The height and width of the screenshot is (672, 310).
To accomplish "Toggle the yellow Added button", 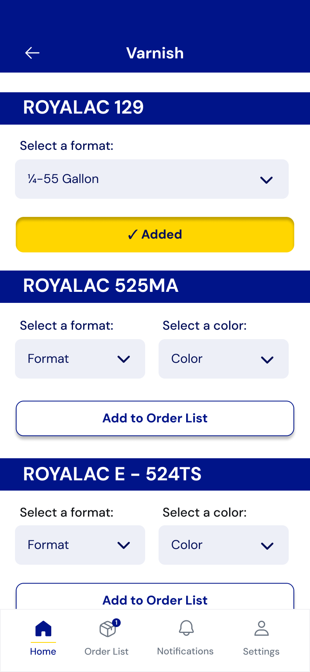I will (155, 235).
